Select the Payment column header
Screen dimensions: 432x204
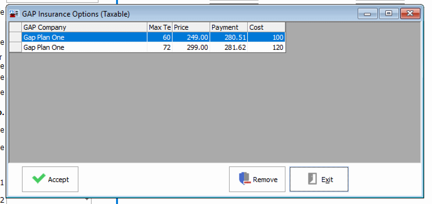228,27
